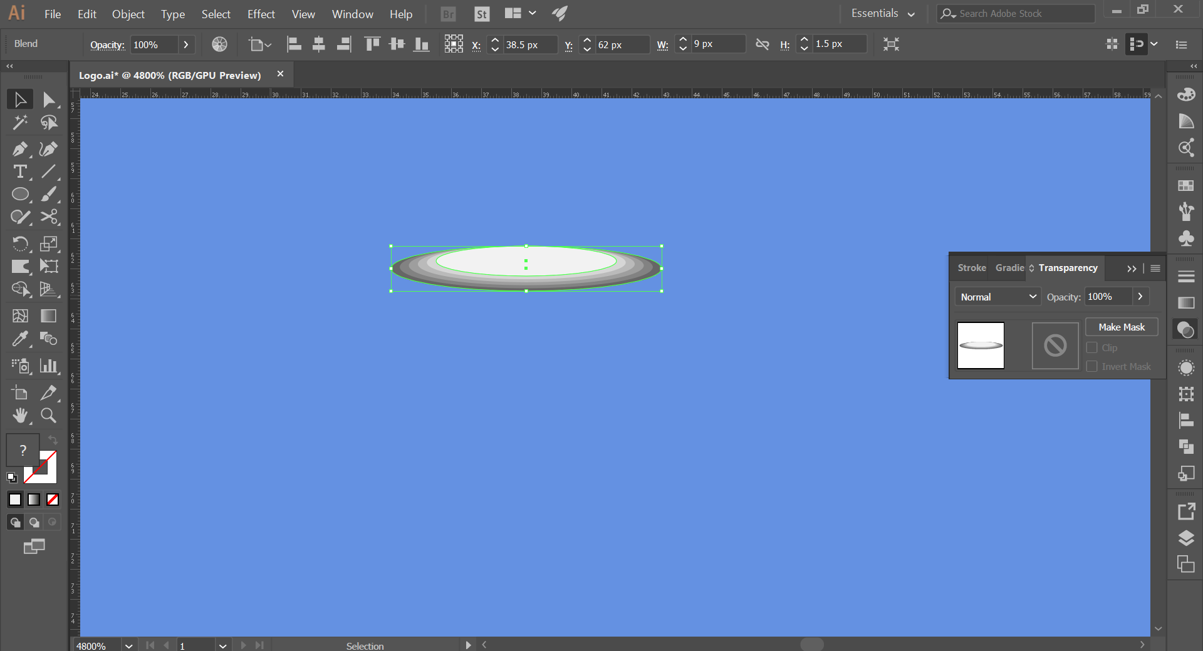Swap fill and stroke colors

tap(53, 440)
